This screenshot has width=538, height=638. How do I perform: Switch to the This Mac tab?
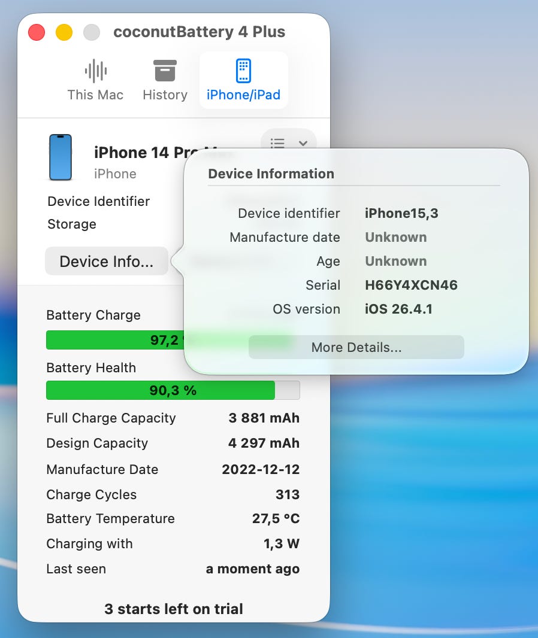point(95,80)
